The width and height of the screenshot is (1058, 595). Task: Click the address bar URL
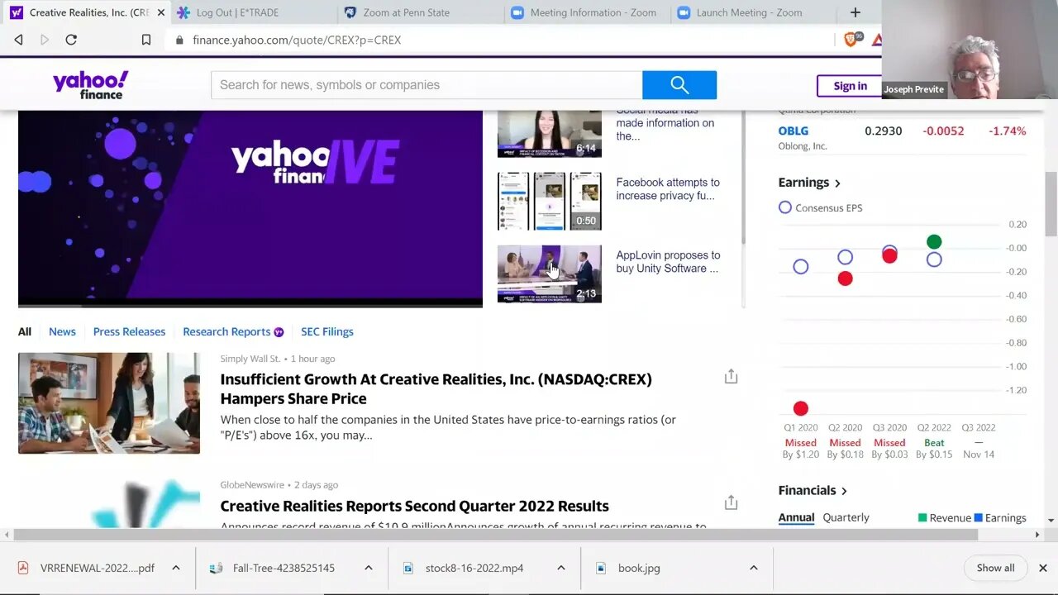click(297, 40)
